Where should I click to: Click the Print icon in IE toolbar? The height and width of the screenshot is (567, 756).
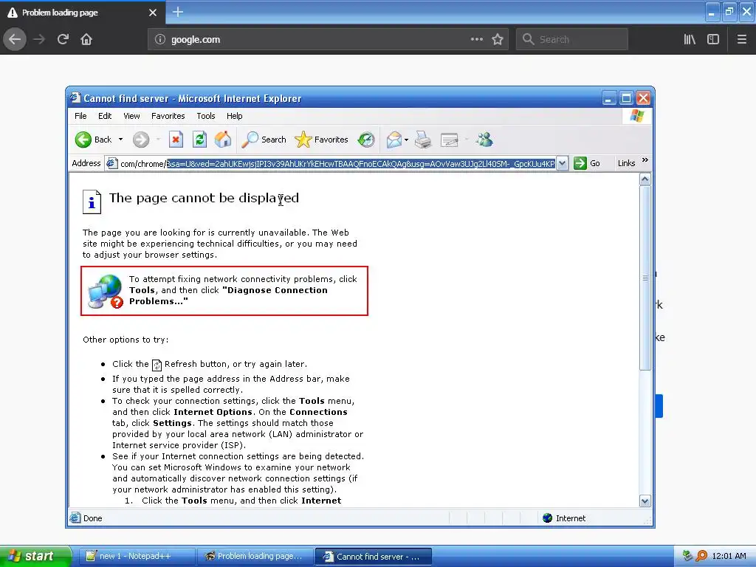point(423,140)
